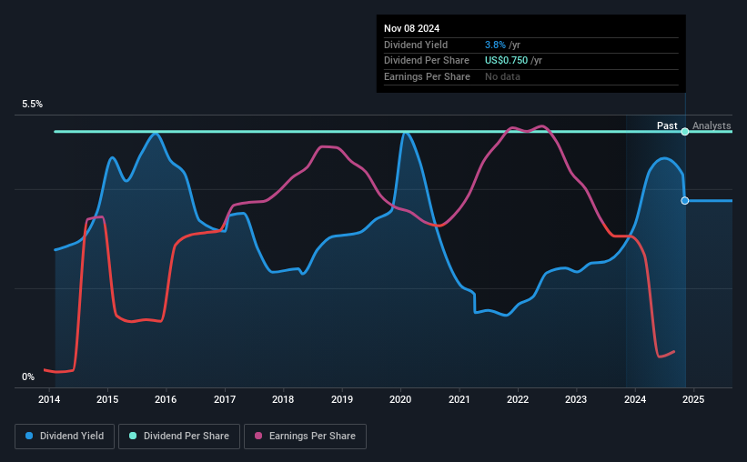Click the 'Dividend Per Share' row label in tooltip
This screenshot has height=462, width=747.
(x=427, y=61)
